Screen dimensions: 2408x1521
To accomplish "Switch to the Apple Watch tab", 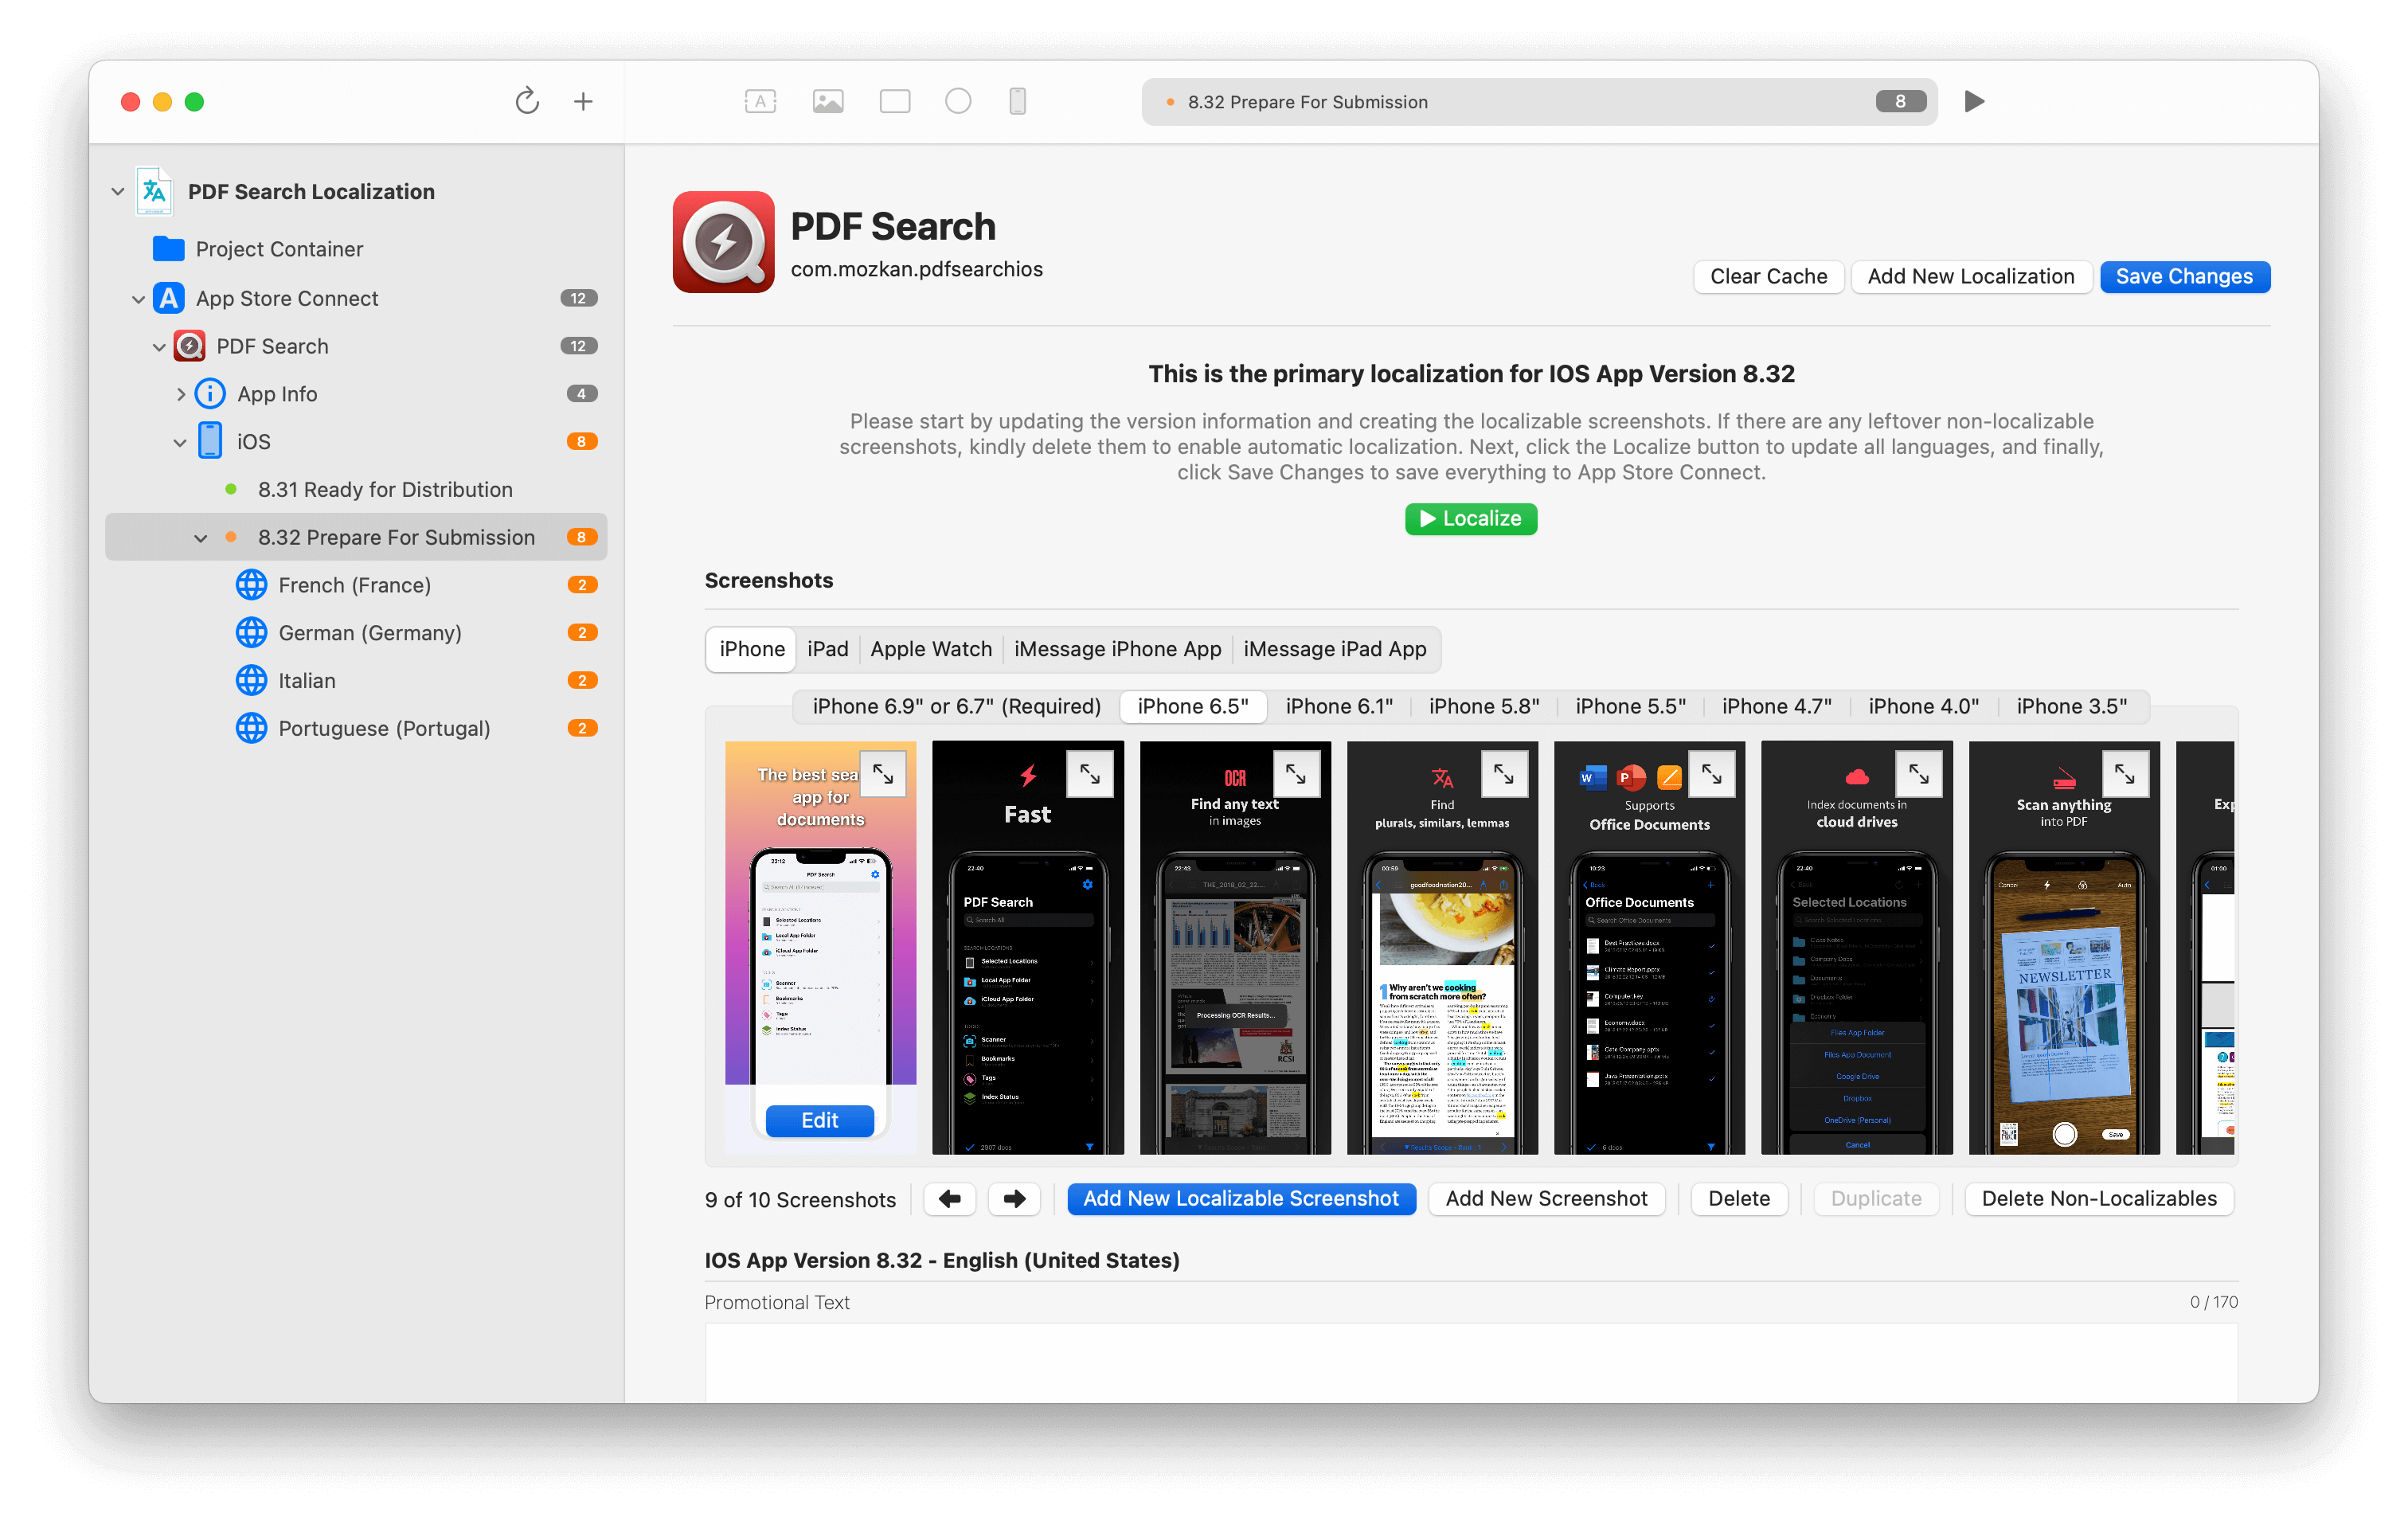I will [x=931, y=650].
